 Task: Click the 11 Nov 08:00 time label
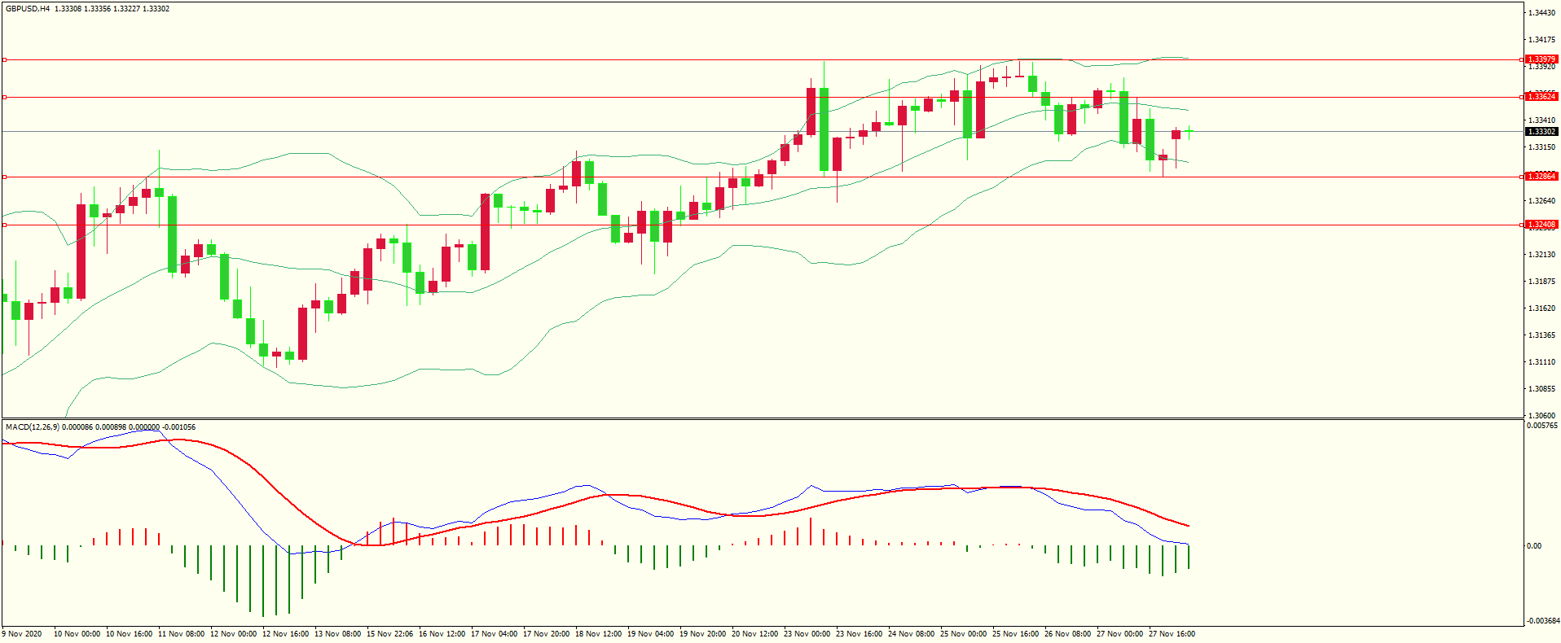[x=182, y=634]
